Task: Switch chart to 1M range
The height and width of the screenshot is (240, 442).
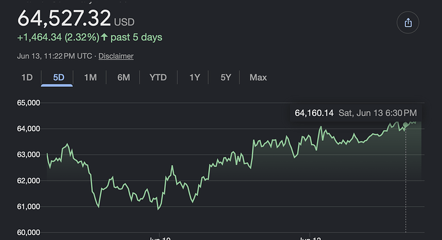Action: pos(90,77)
